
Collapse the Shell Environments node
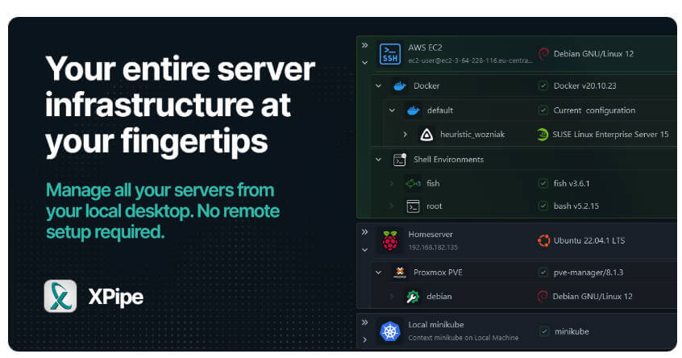pos(378,160)
